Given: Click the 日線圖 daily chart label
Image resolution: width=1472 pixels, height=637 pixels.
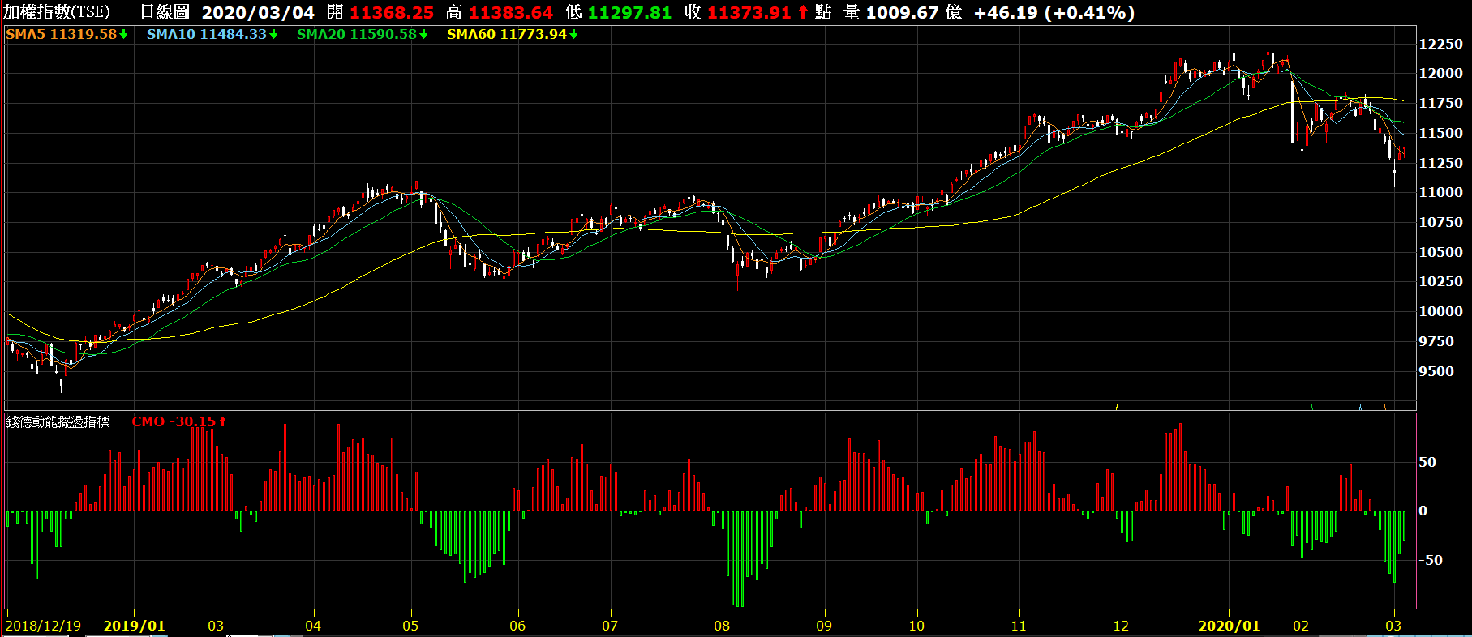Looking at the screenshot, I should click(x=165, y=13).
